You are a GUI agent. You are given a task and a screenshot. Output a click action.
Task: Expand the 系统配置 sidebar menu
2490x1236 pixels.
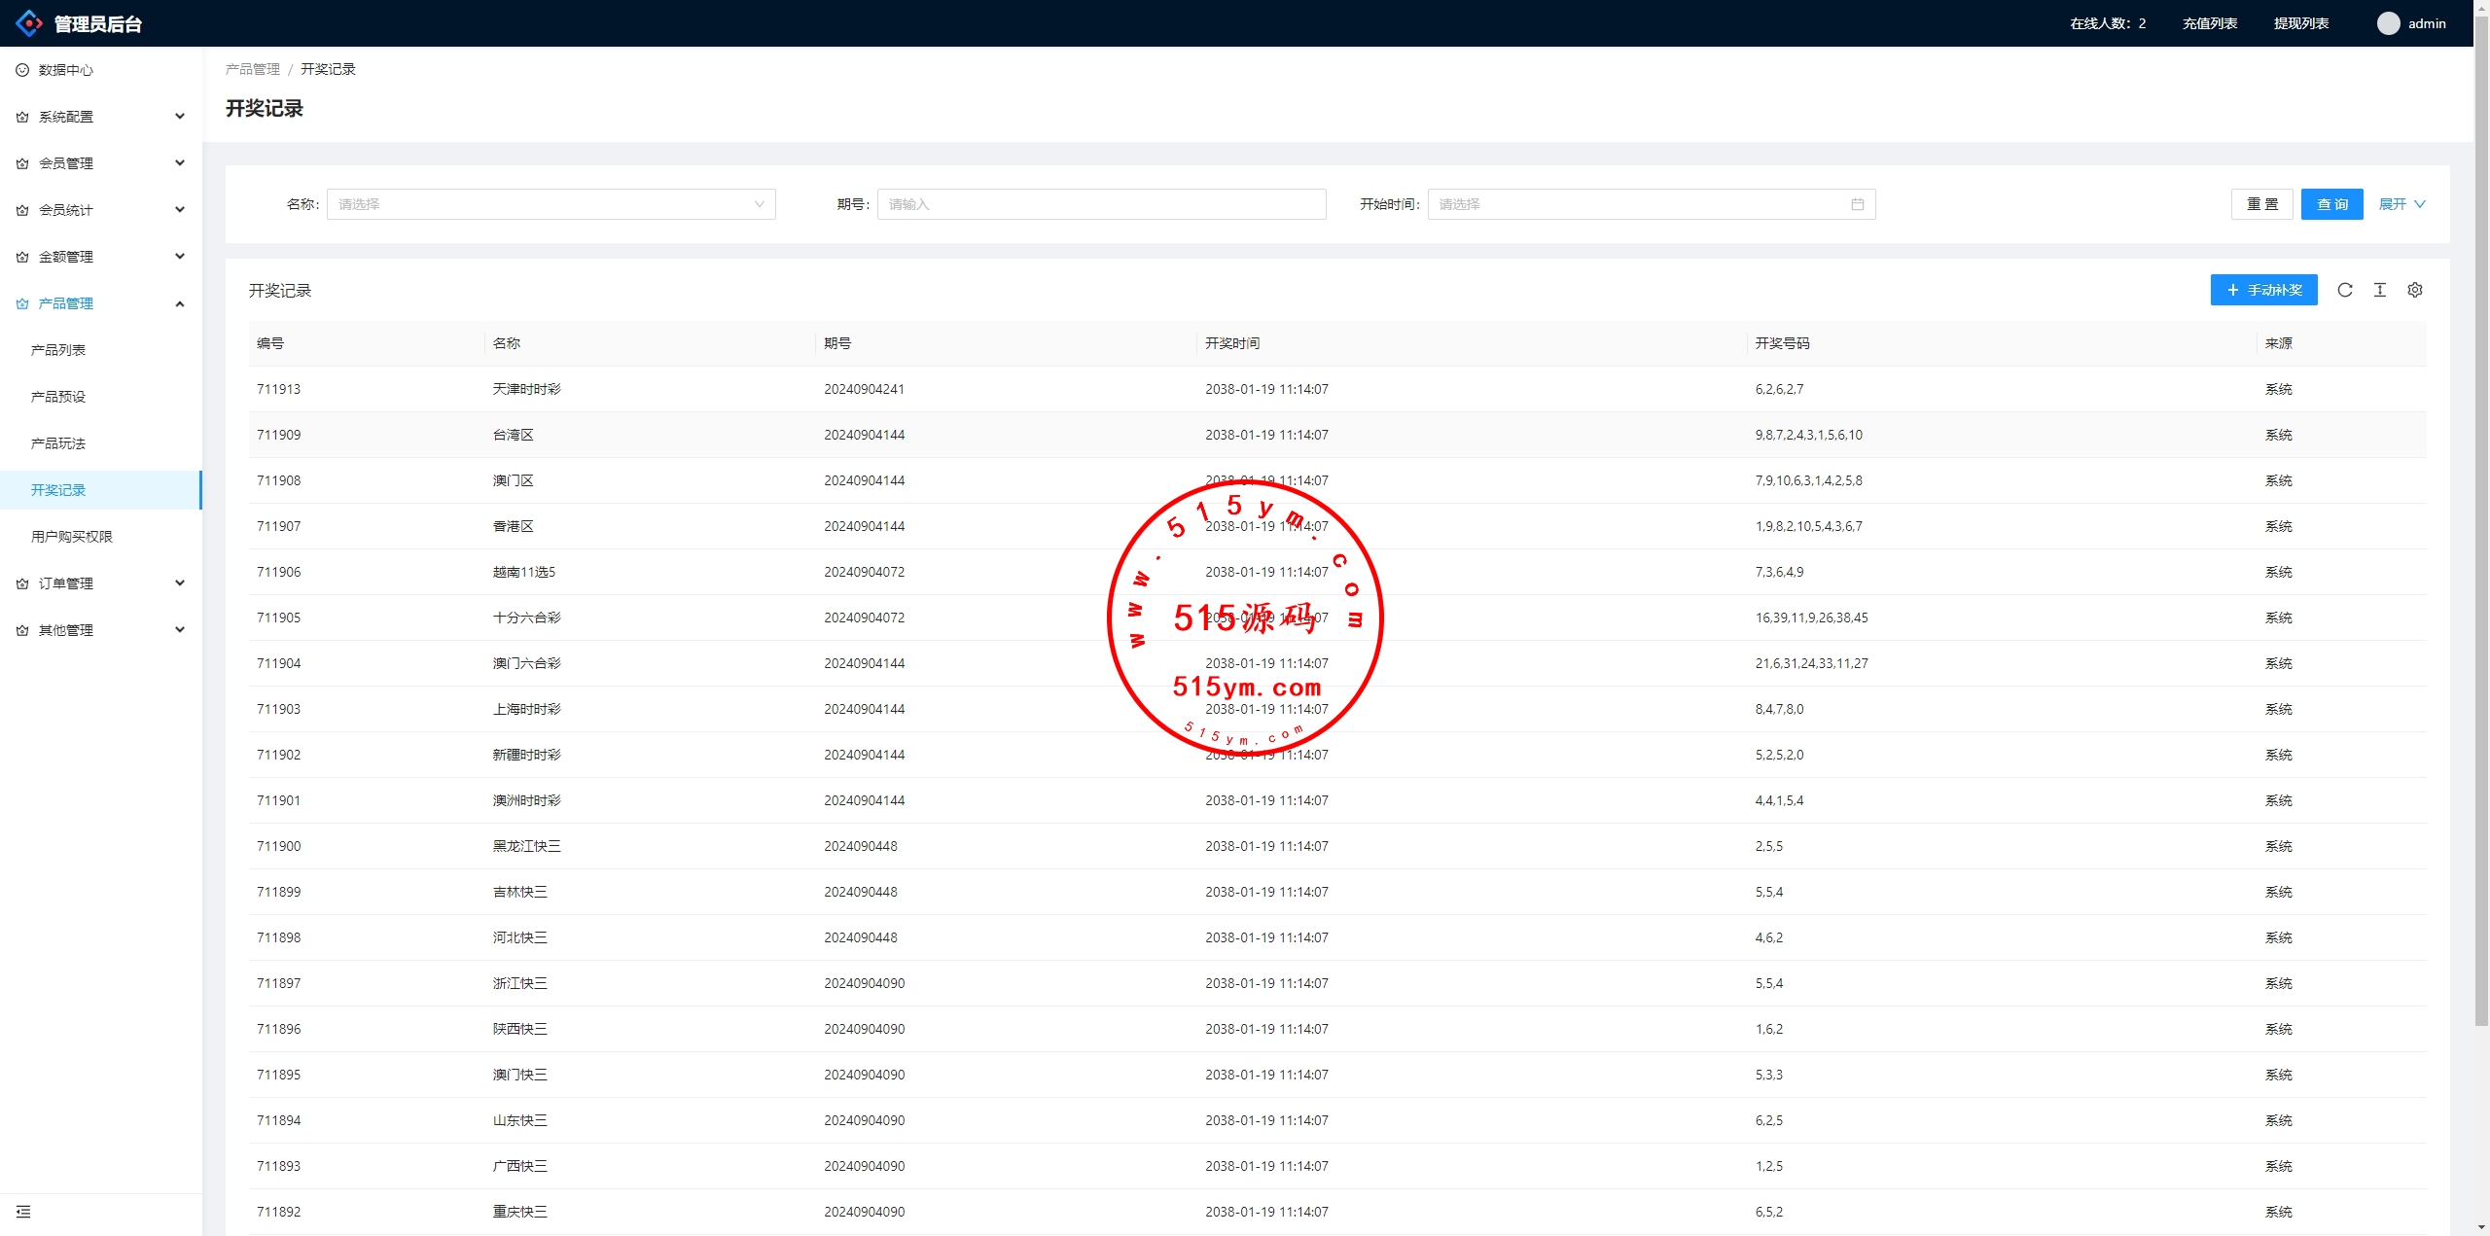click(x=101, y=117)
